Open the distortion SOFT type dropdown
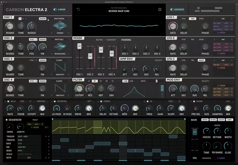This screenshot has width=238, height=165. point(90,101)
